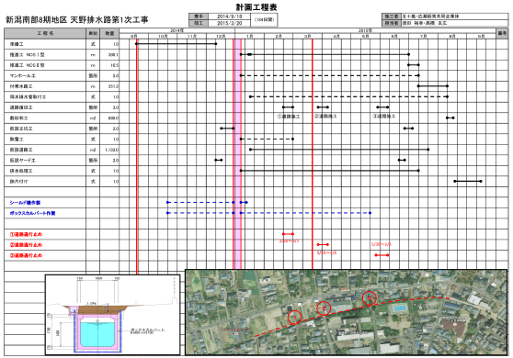Click the red circled marker 1 on aerial photo
The width and height of the screenshot is (513, 358).
[294, 317]
